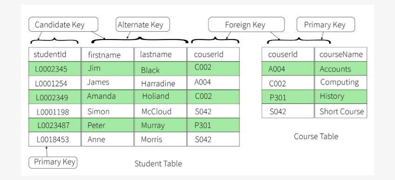
Task: Click the Student Table caption text
Action: 158,164
